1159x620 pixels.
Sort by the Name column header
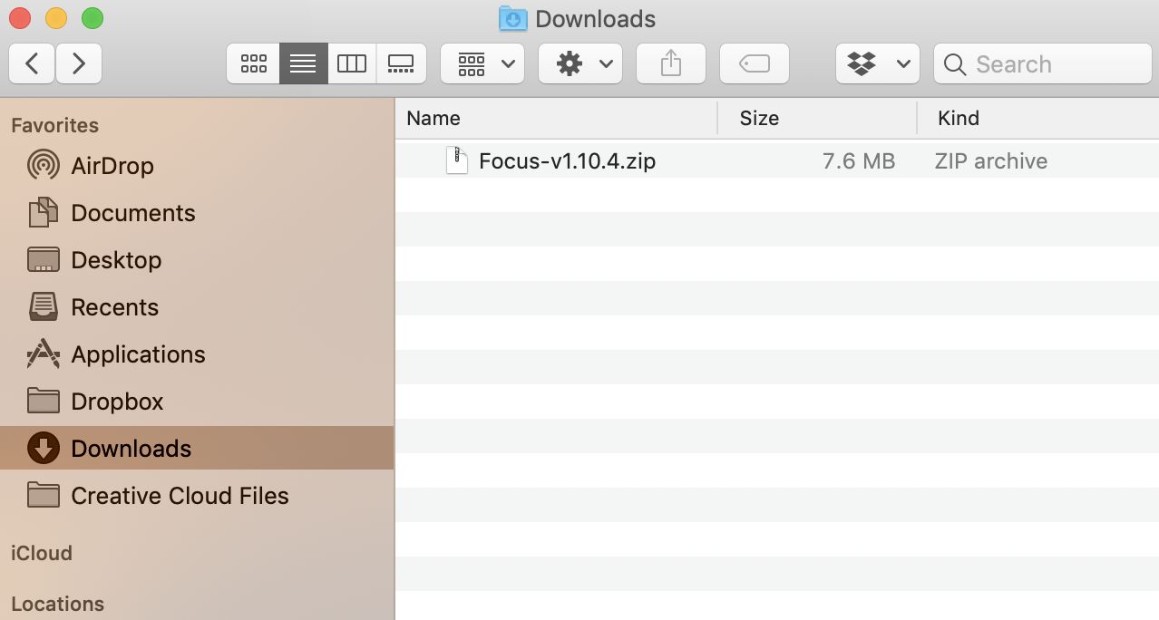click(x=556, y=118)
